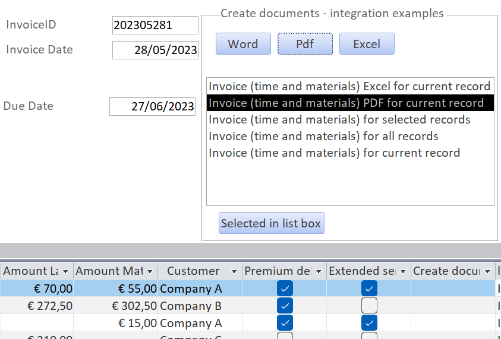Viewport: 501px width, 339px height.
Task: Click Company A cell in the € 15,00 row
Action: 200,323
